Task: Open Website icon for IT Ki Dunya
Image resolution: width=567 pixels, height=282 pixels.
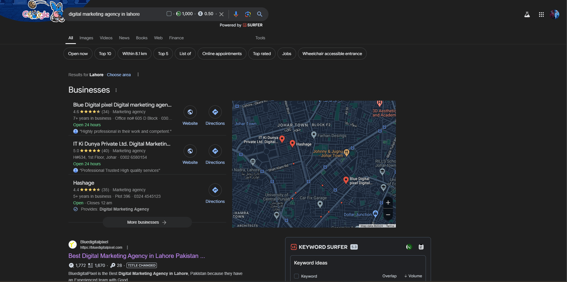Action: pyautogui.click(x=190, y=151)
